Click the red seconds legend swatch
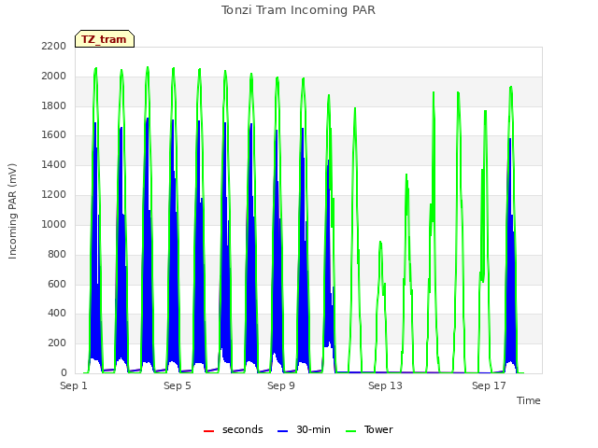The height and width of the screenshot is (448, 598). 209,431
